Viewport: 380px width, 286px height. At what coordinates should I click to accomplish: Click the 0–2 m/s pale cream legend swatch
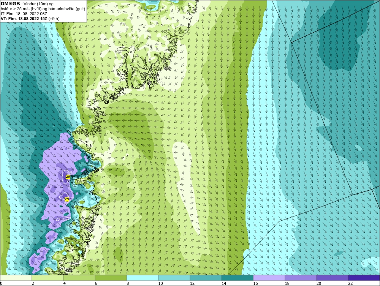[x=16, y=278]
